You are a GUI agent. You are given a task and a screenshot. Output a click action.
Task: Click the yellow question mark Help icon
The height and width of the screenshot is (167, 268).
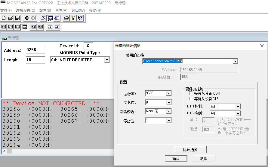pyautogui.click(x=73, y=18)
